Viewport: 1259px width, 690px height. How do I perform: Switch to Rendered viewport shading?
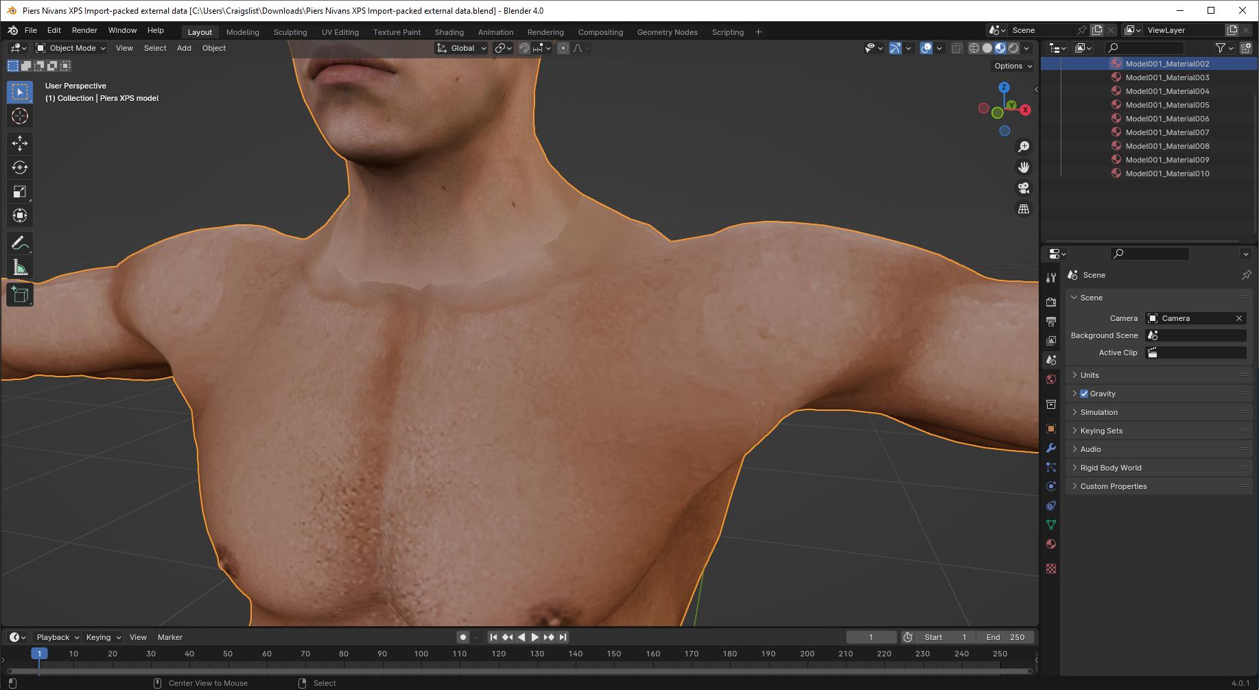1013,48
